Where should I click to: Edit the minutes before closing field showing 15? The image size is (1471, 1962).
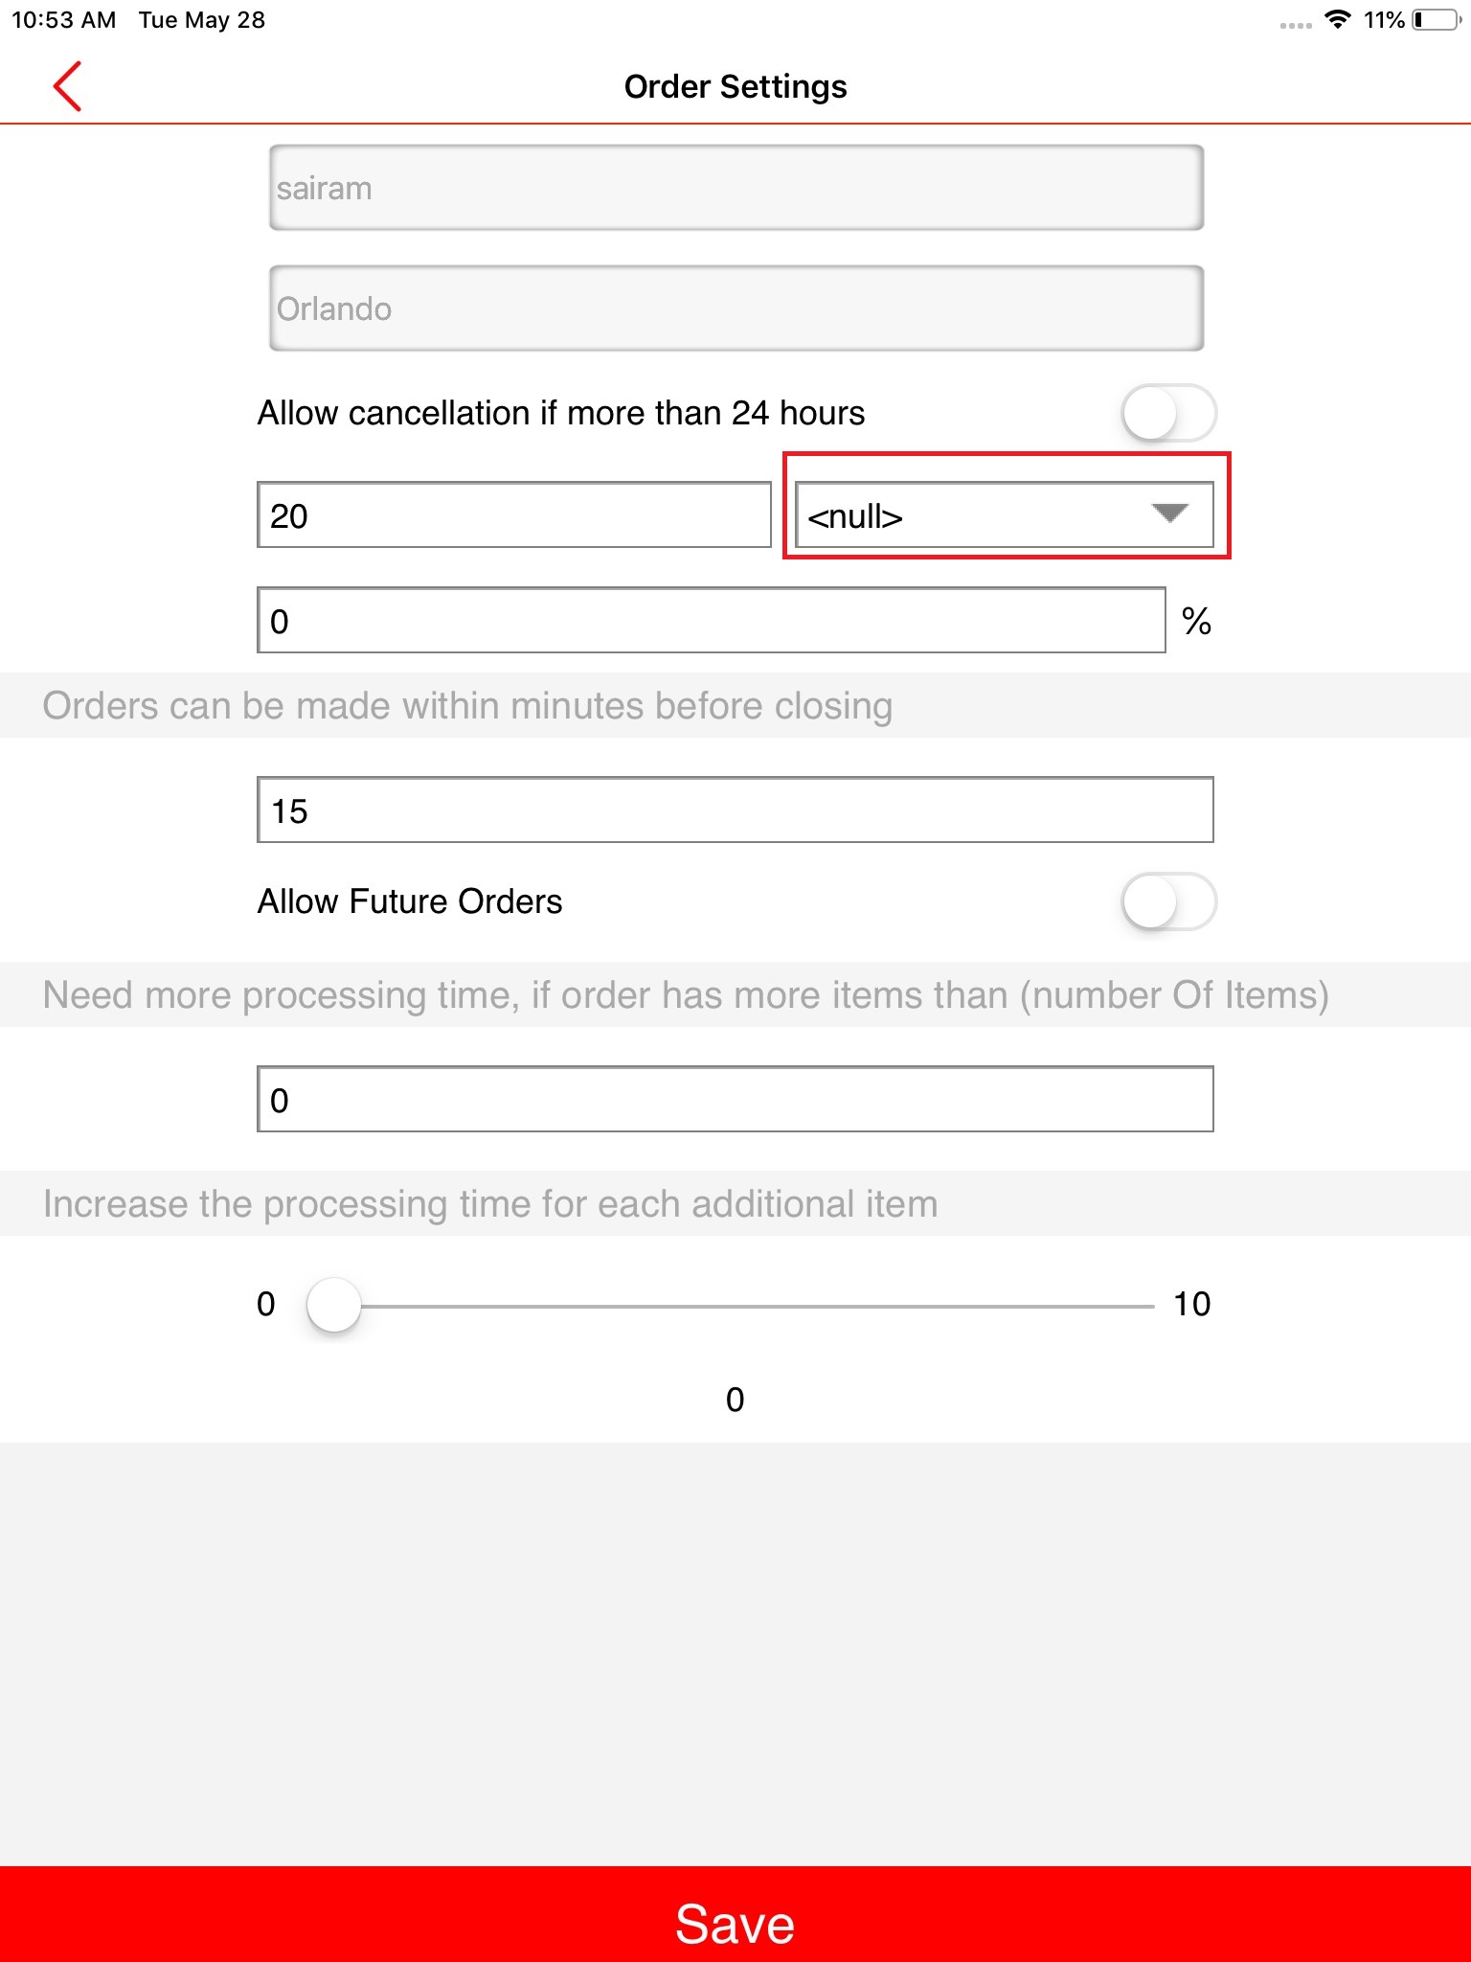point(735,810)
